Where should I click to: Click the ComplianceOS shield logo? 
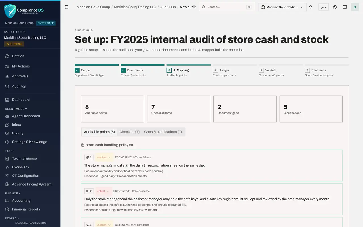[10, 11]
